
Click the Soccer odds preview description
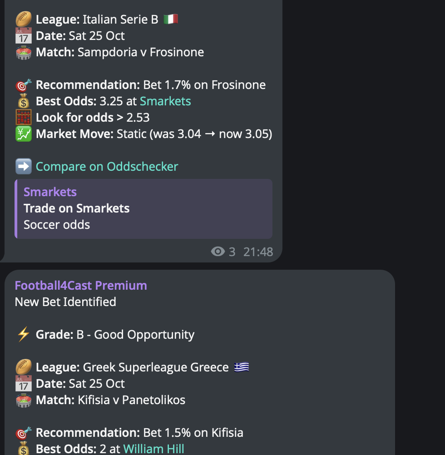57,225
